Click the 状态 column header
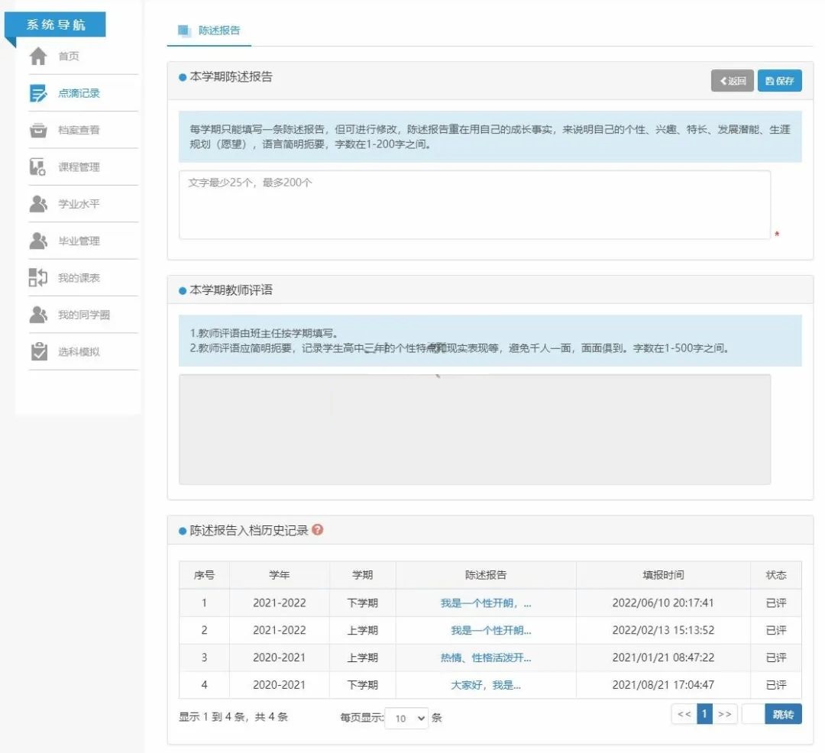Viewport: 825px width, 753px height. click(776, 575)
